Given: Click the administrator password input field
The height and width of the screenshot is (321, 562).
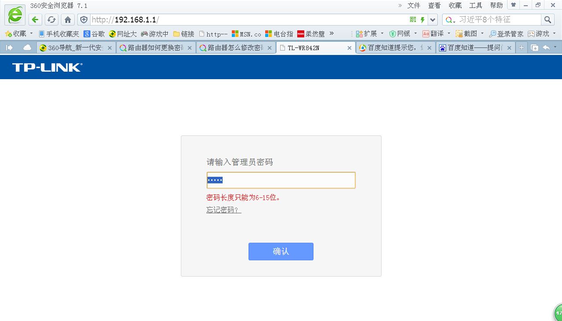Looking at the screenshot, I should click(x=281, y=180).
